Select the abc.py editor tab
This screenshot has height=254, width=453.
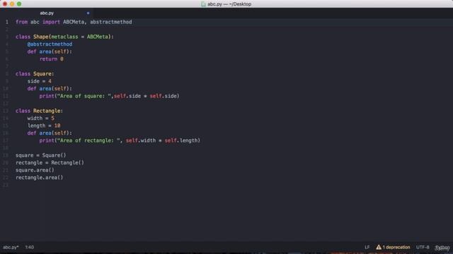point(47,13)
